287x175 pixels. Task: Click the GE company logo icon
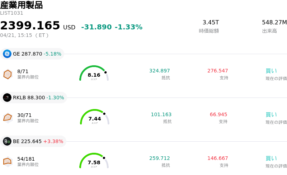point(7,54)
